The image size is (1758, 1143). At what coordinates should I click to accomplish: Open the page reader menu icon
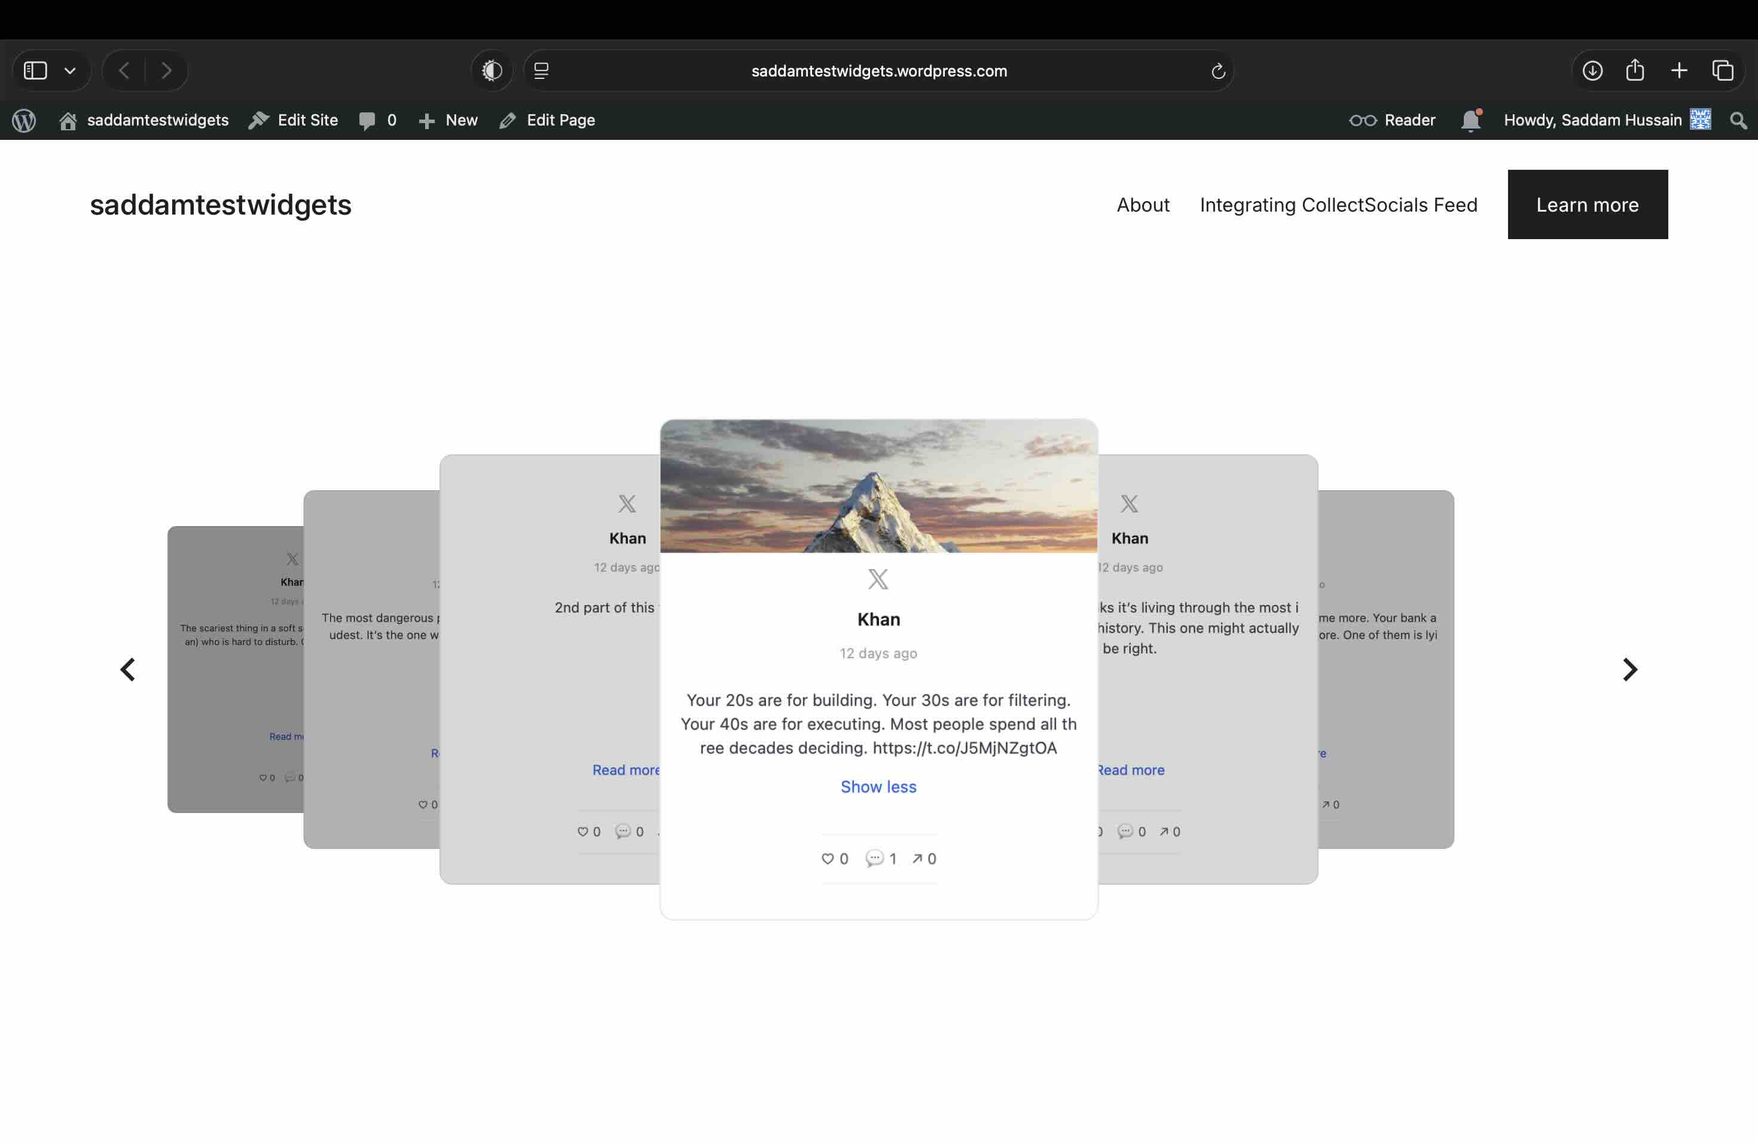point(541,71)
